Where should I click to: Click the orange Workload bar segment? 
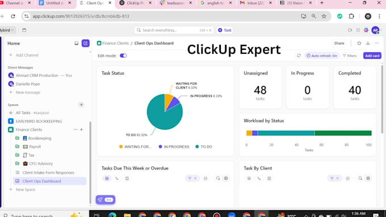coord(249,133)
